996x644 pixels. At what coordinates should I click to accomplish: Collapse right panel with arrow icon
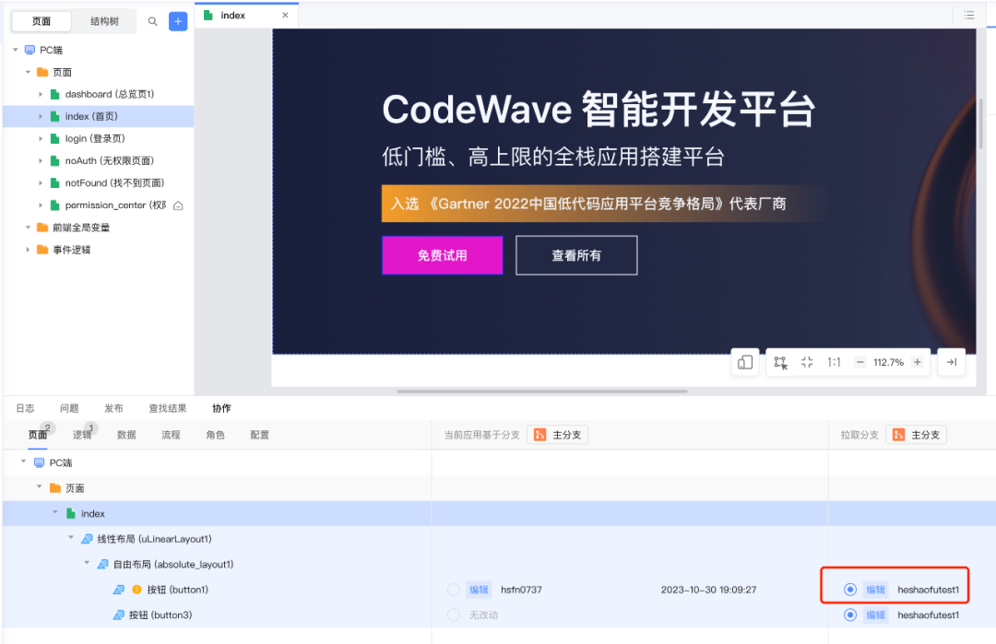[952, 362]
